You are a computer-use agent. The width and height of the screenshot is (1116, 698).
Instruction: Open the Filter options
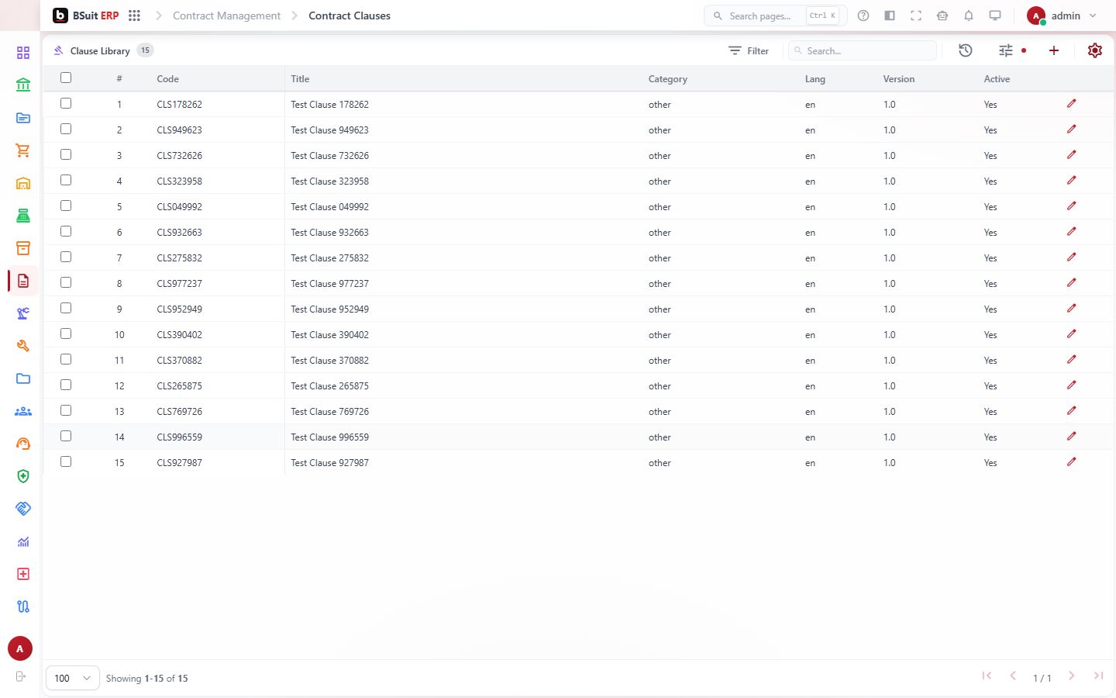pyautogui.click(x=749, y=50)
